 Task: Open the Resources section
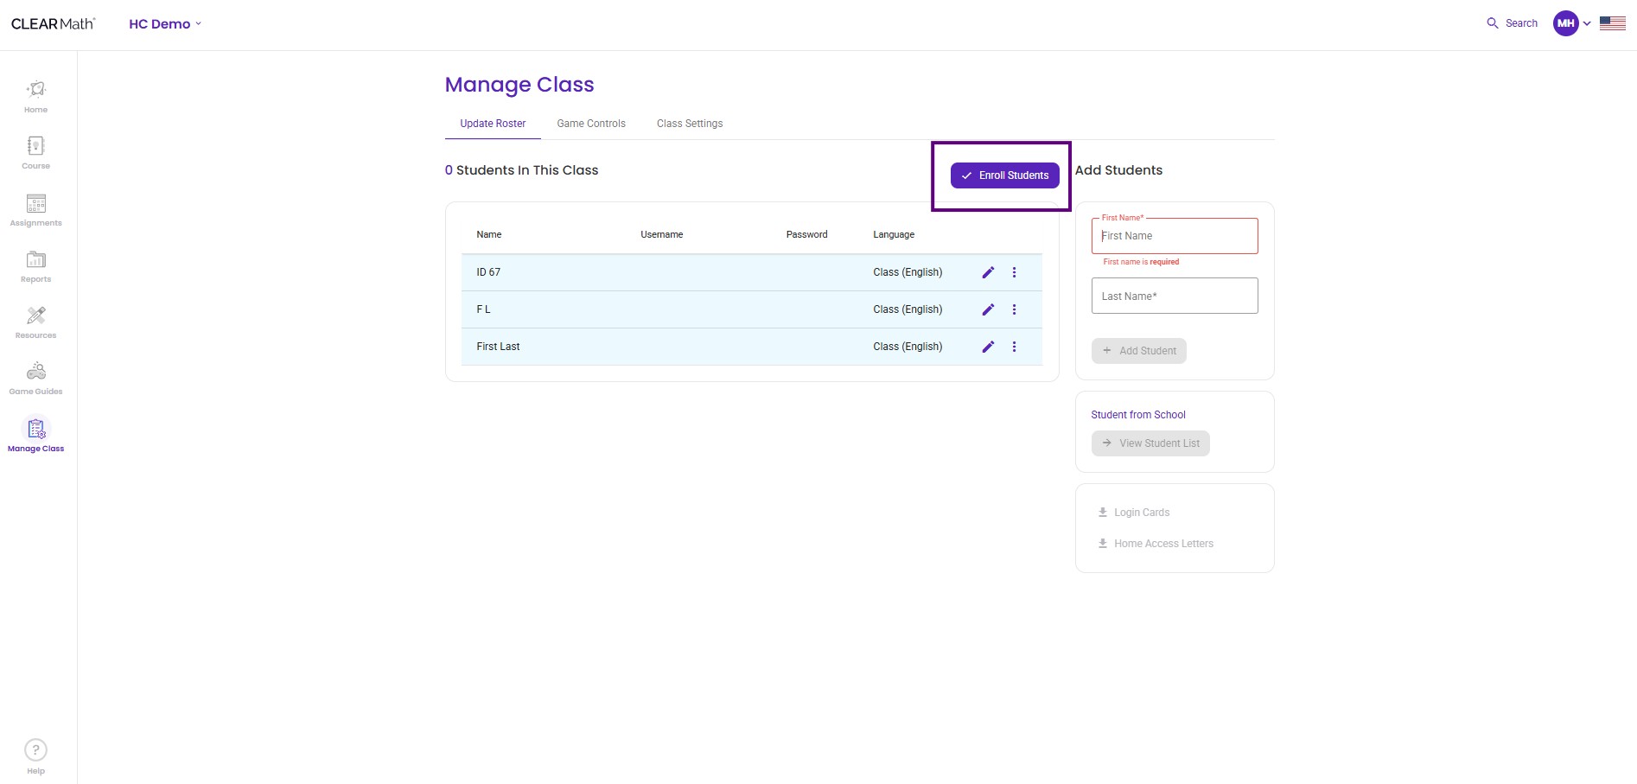[35, 320]
